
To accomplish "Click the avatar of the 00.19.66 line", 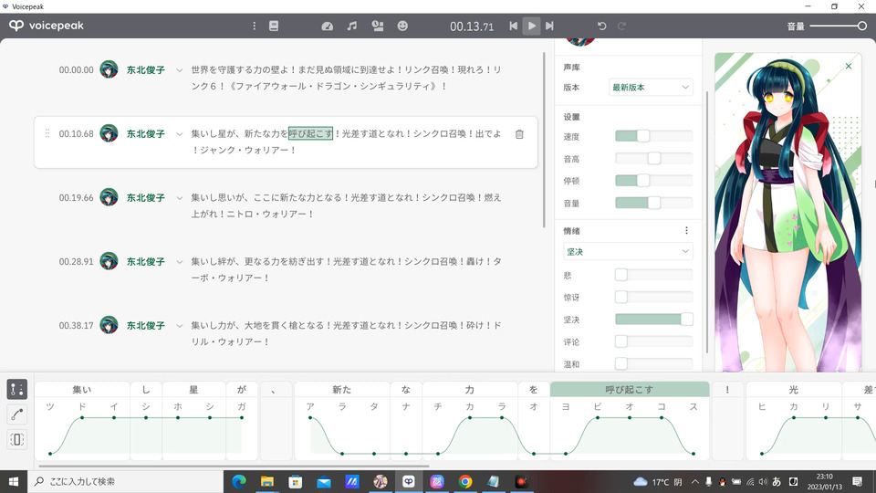I will coord(109,197).
